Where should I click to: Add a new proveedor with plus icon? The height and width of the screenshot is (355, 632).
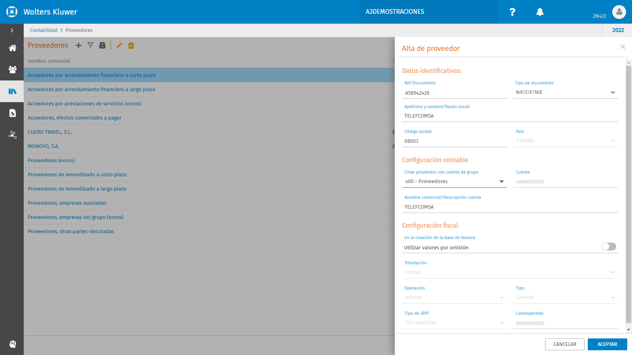click(79, 45)
